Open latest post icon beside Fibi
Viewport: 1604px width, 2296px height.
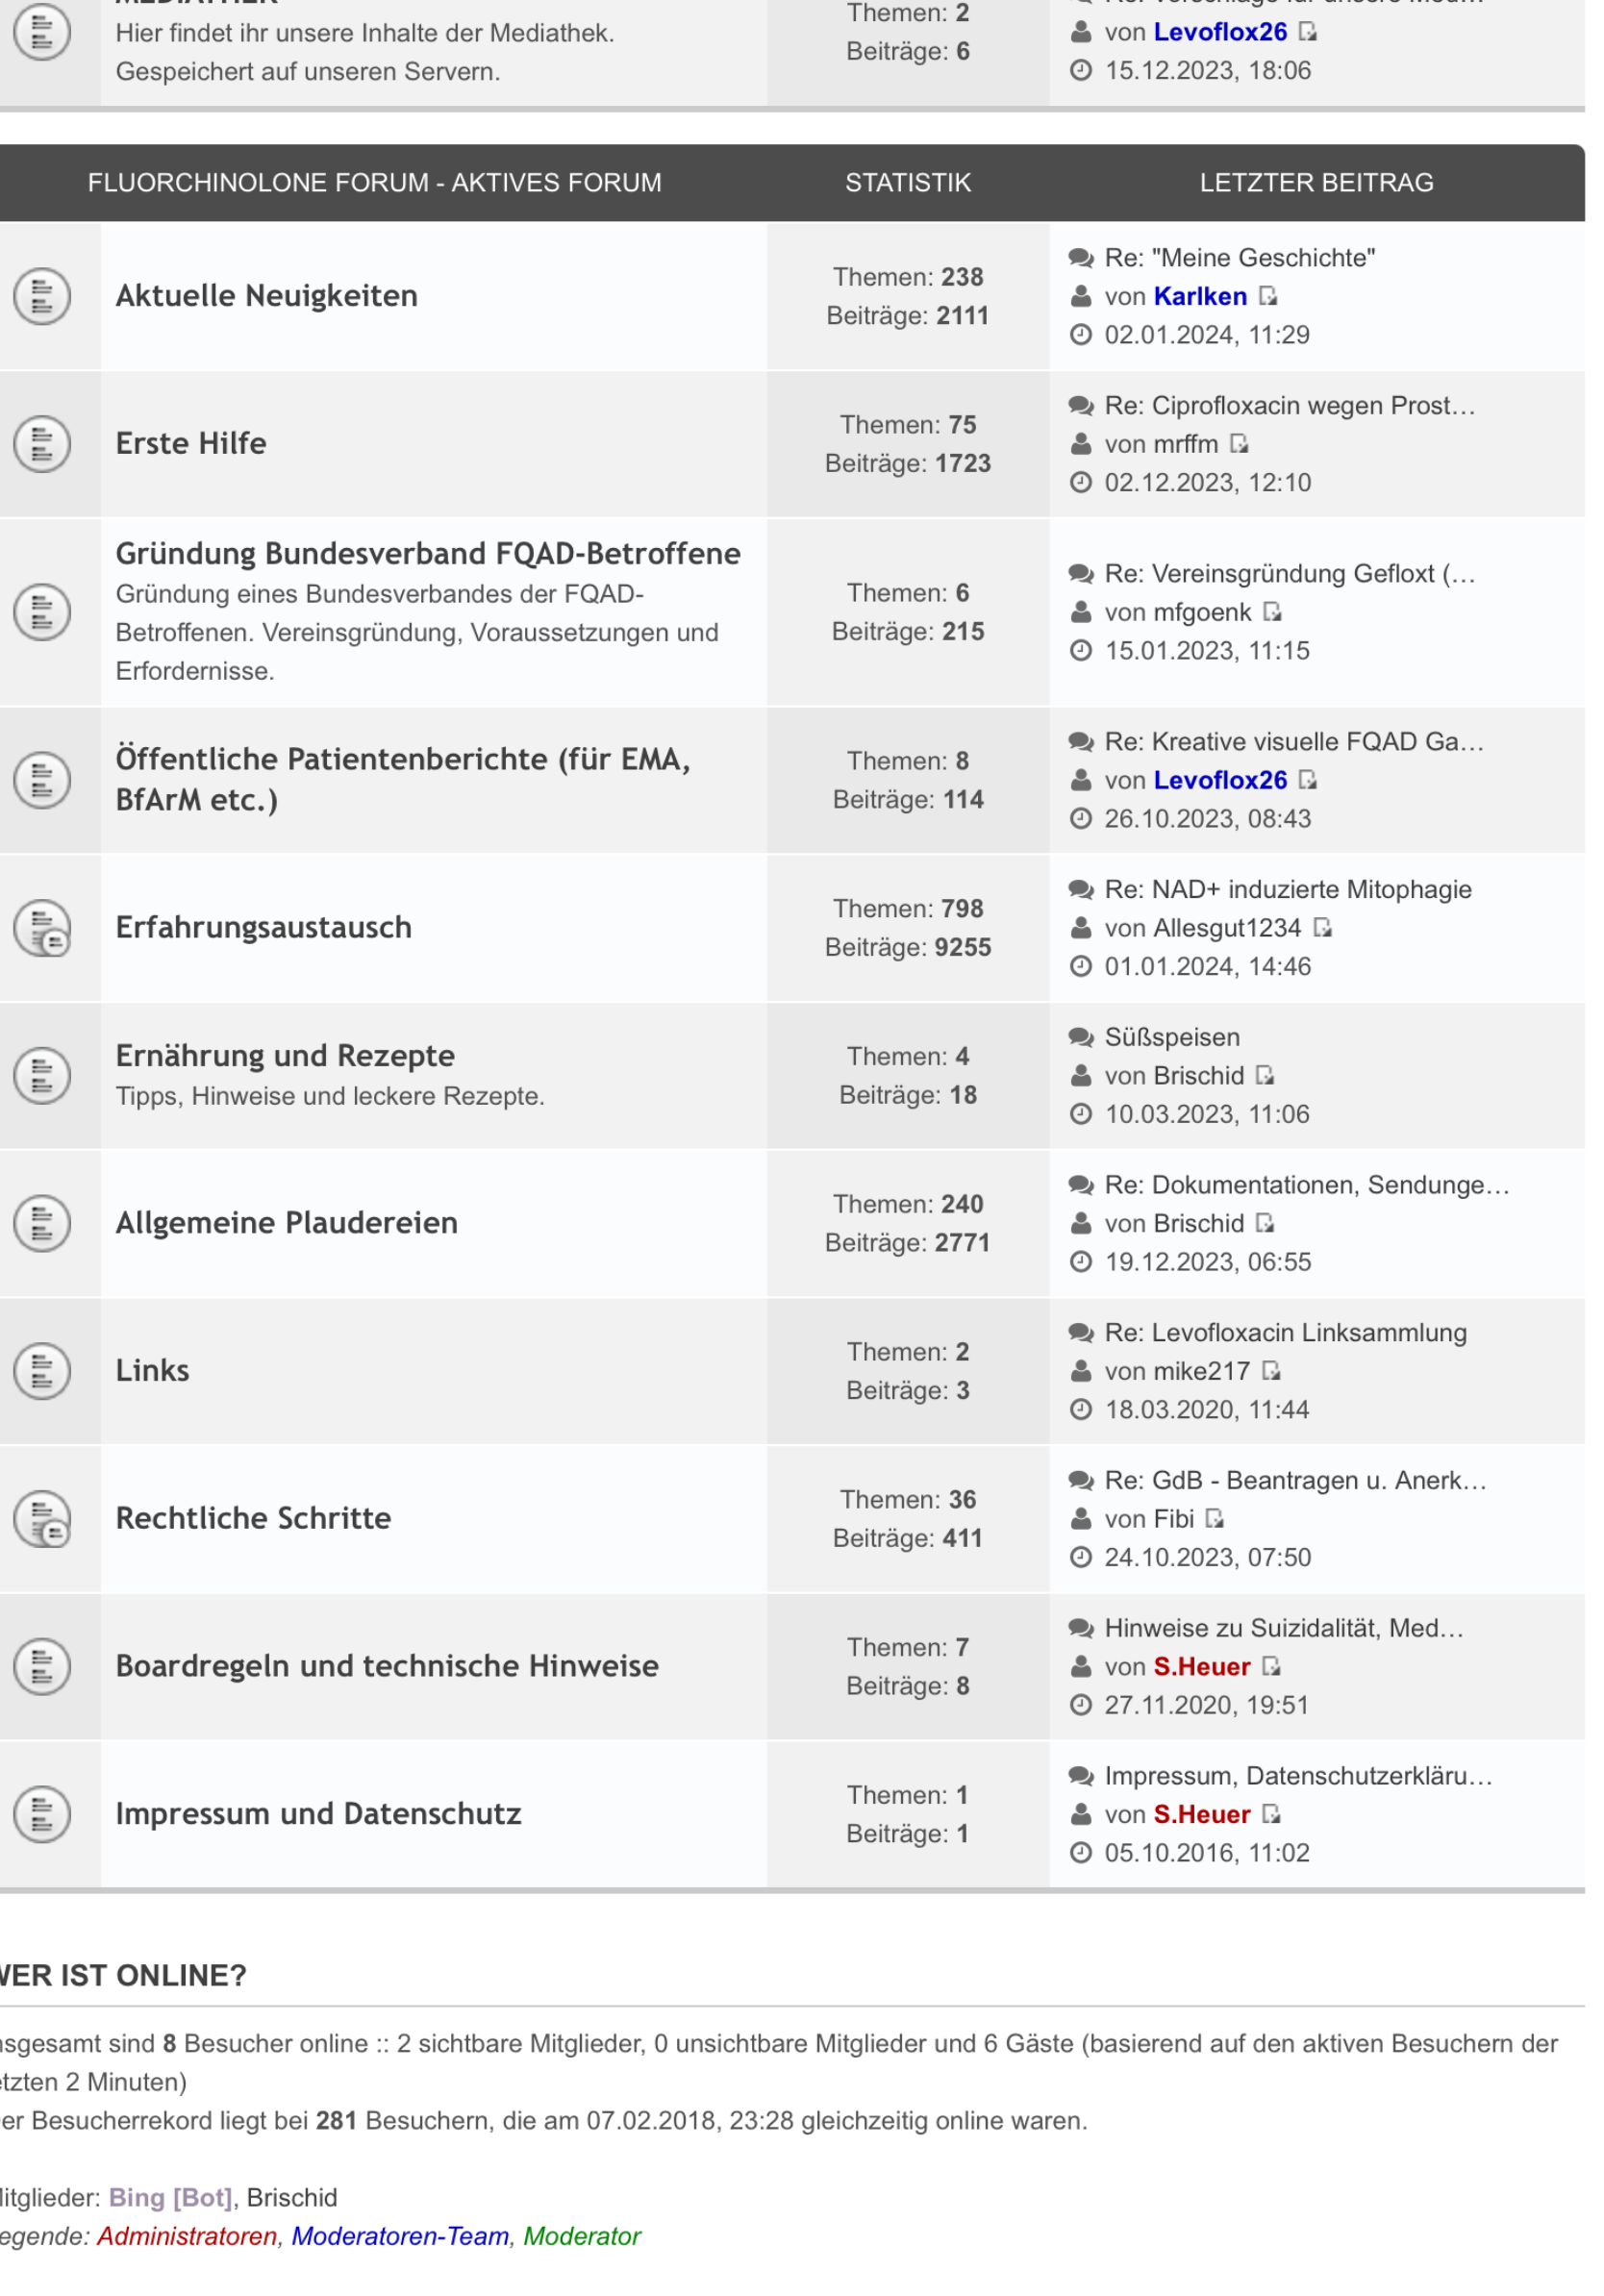1215,1519
